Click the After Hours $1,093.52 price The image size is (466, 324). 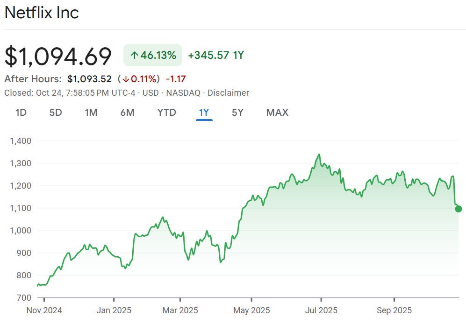click(x=89, y=79)
